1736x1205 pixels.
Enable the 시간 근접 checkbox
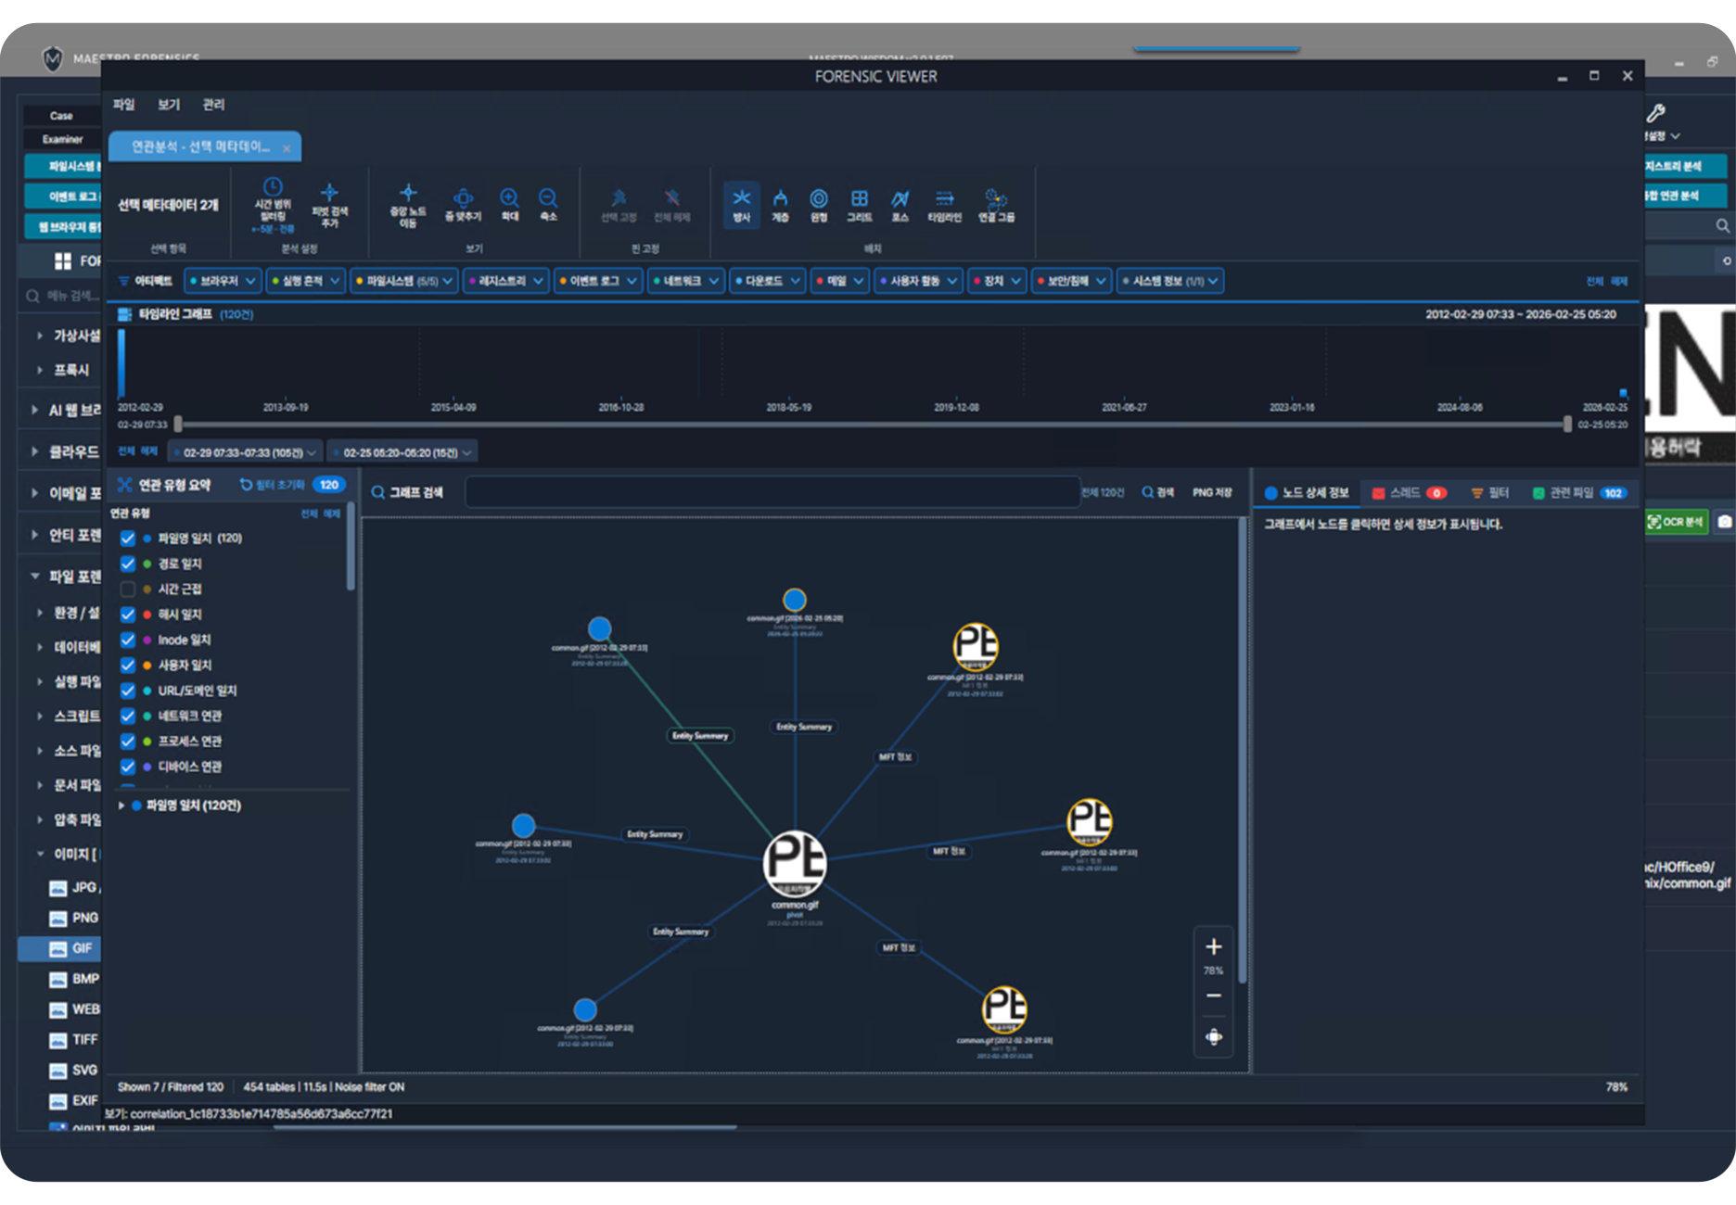(x=128, y=590)
